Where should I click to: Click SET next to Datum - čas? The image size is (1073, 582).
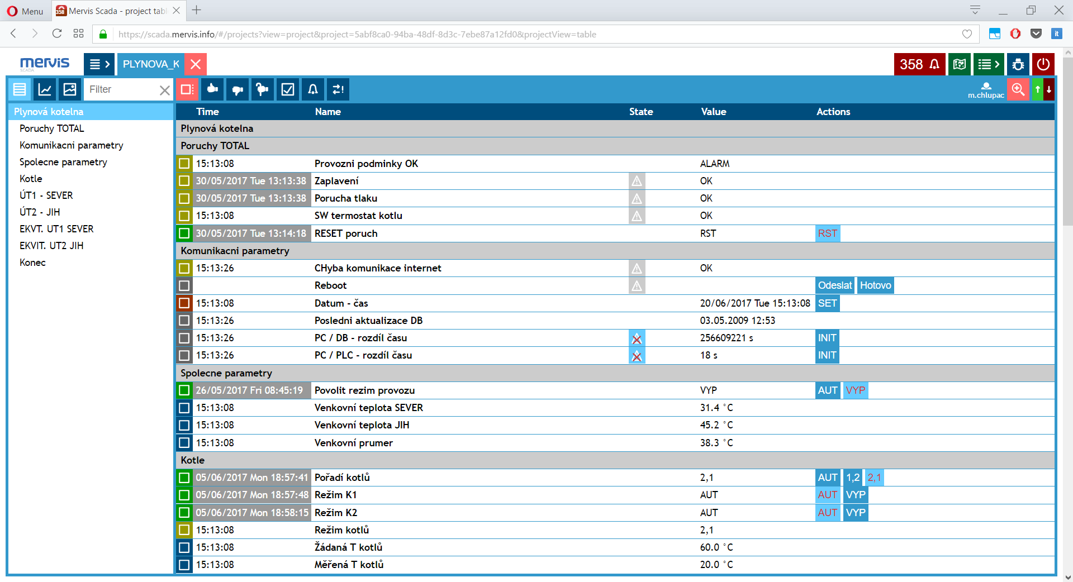click(x=827, y=303)
